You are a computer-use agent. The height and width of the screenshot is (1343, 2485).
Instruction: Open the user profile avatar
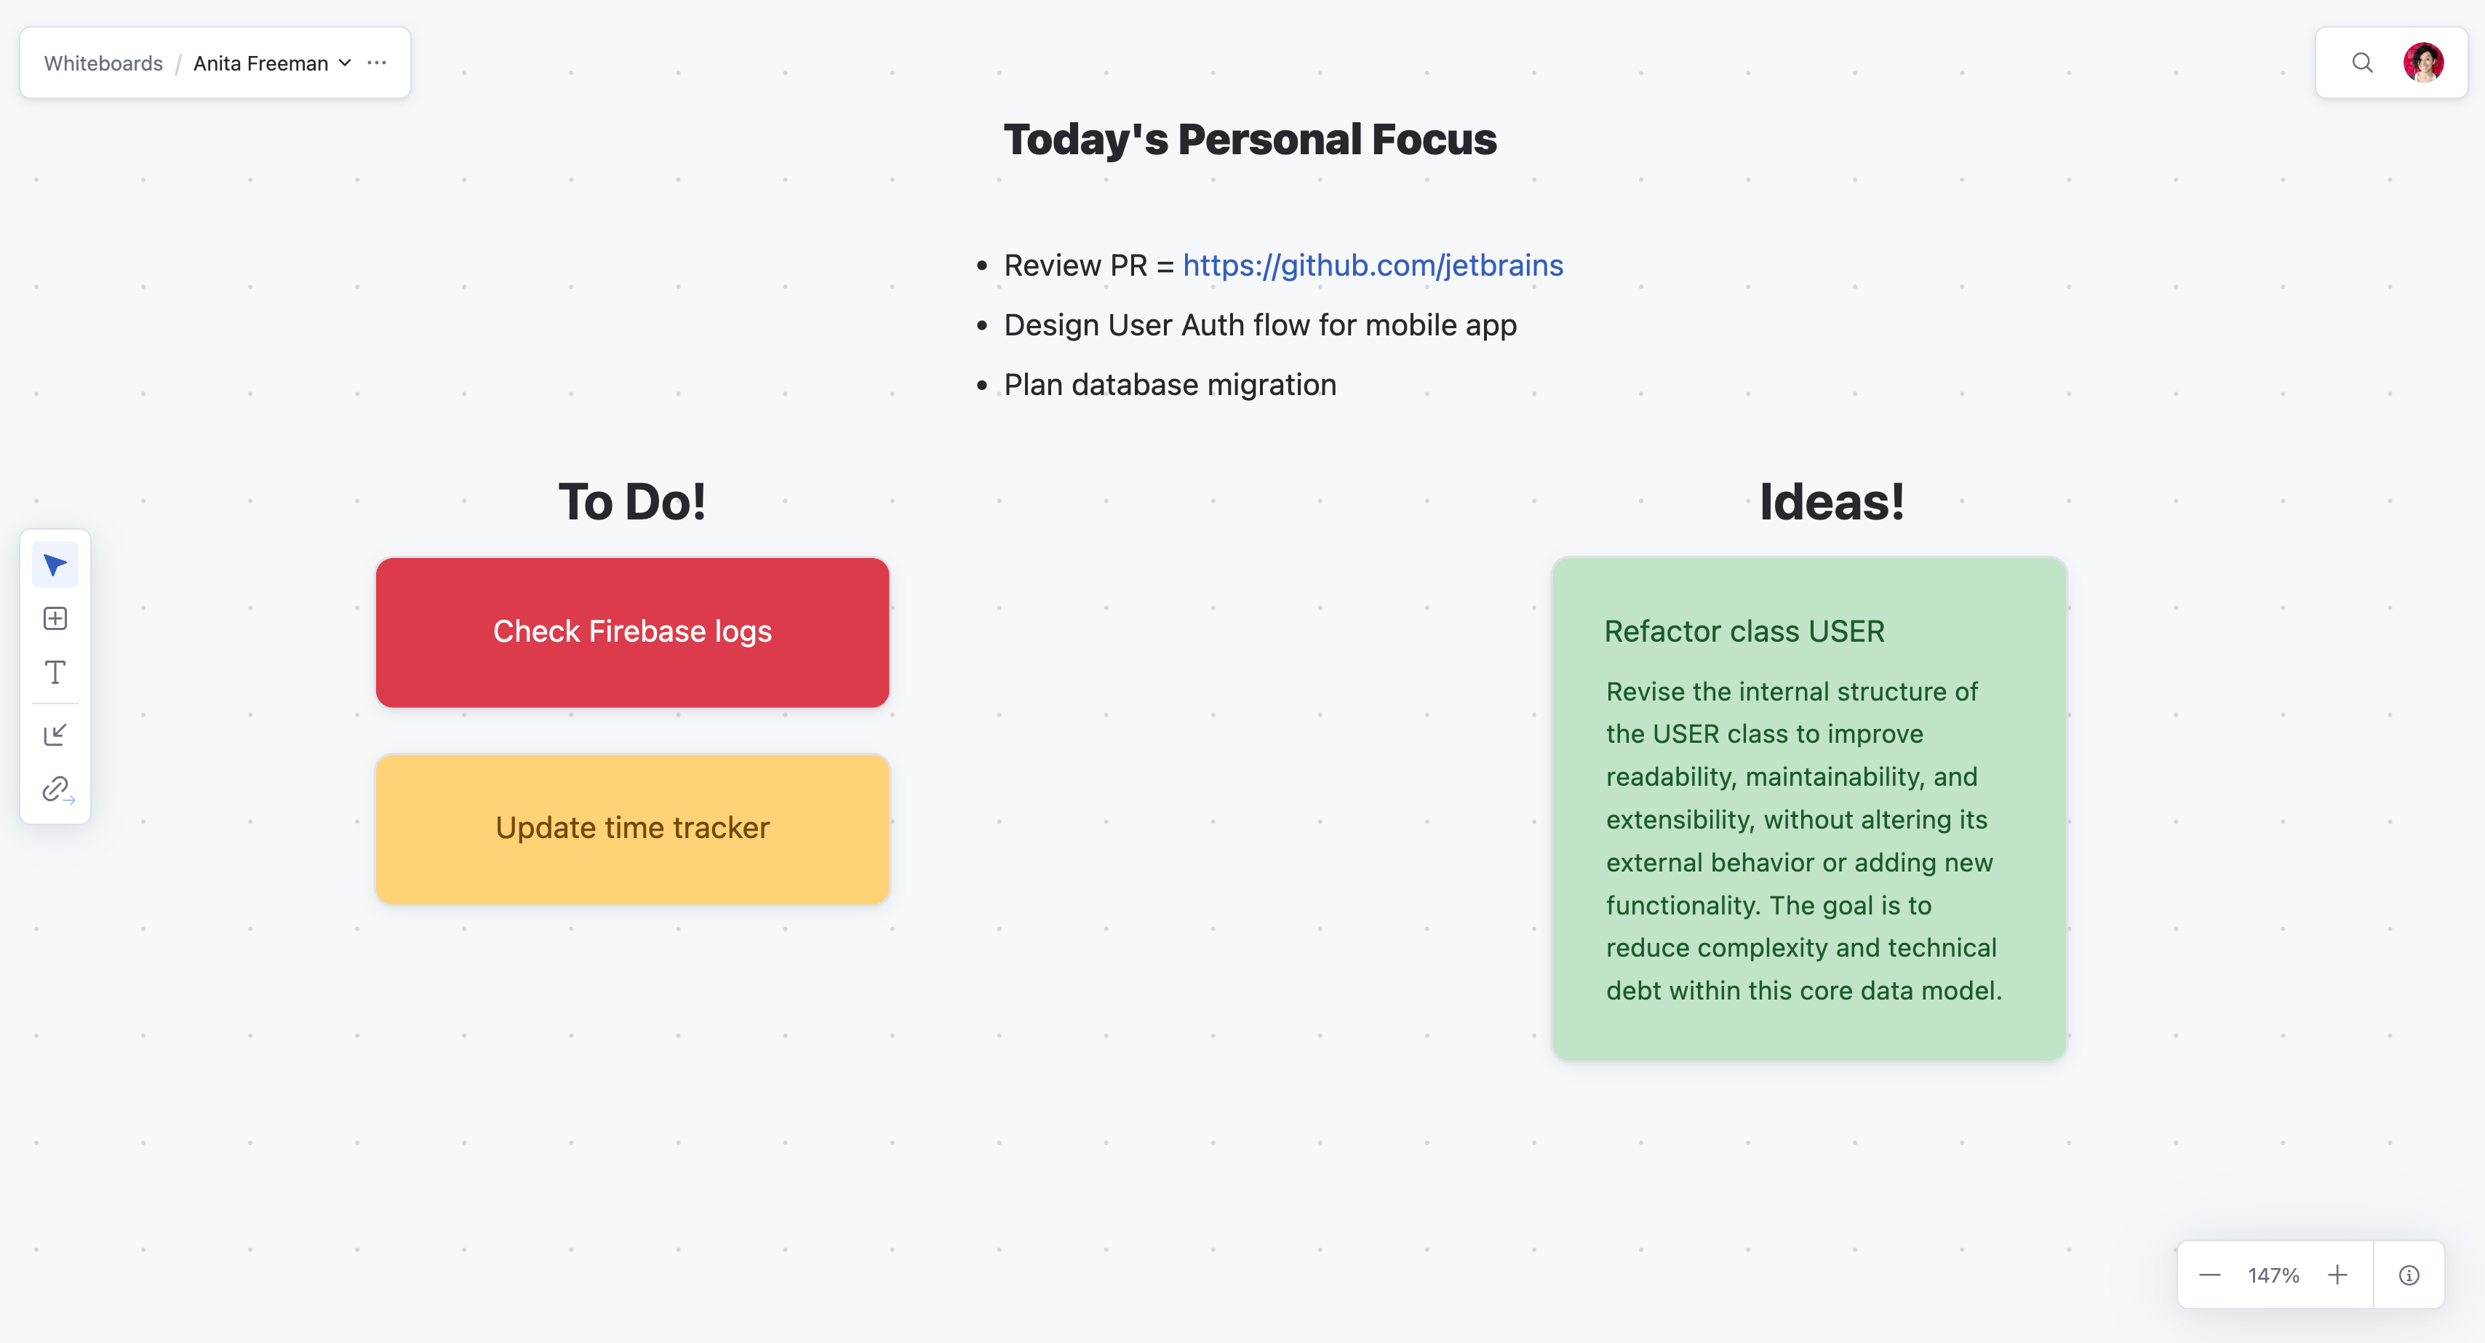coord(2422,63)
